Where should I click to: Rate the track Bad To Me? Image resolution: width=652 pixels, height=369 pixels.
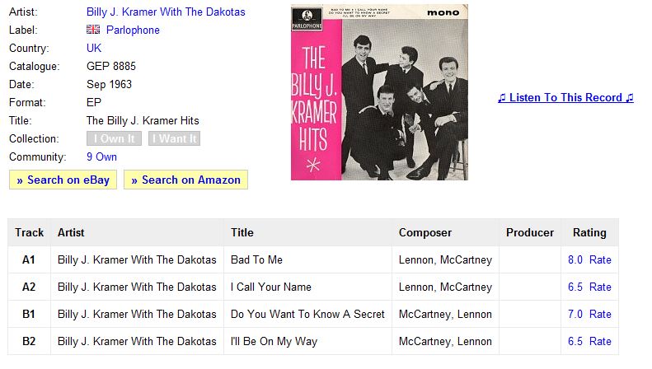[x=600, y=259]
